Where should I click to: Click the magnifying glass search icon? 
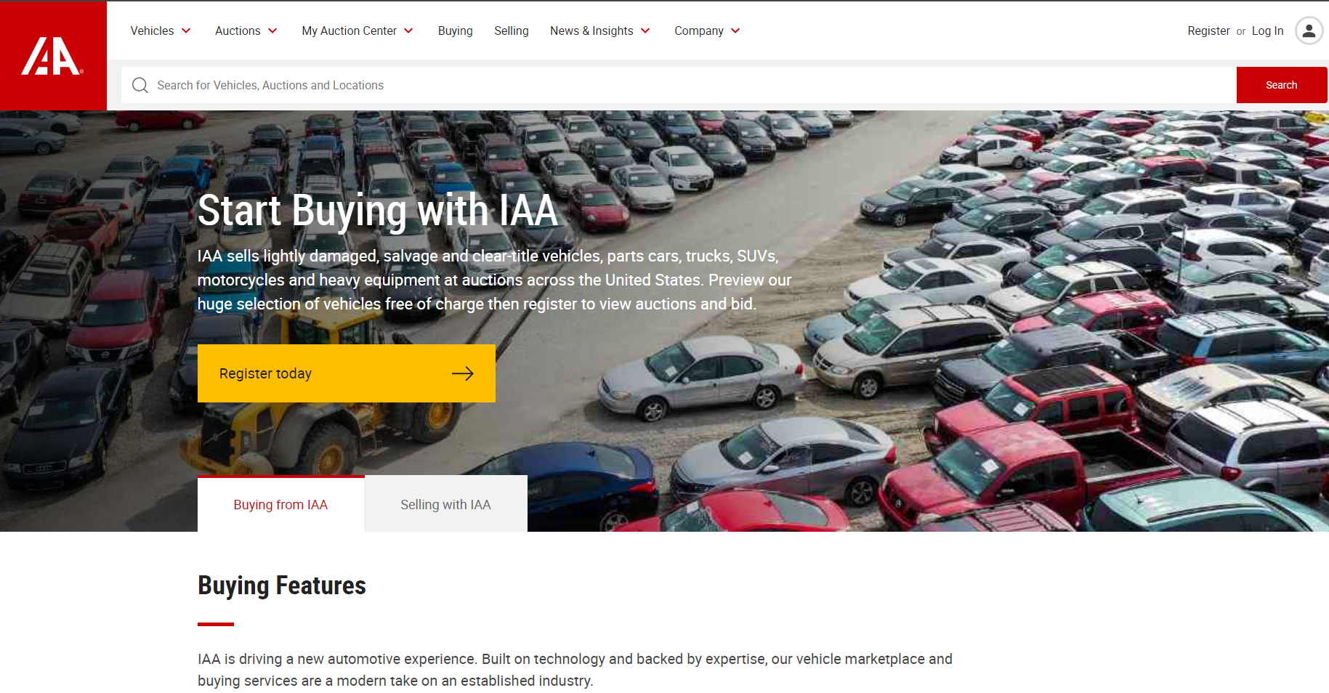click(140, 85)
